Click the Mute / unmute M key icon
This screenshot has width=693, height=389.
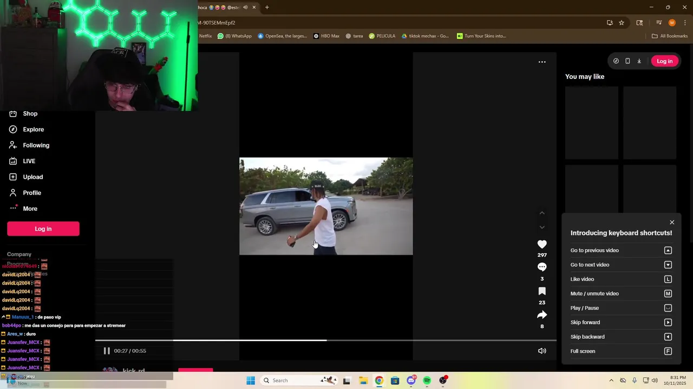click(668, 294)
